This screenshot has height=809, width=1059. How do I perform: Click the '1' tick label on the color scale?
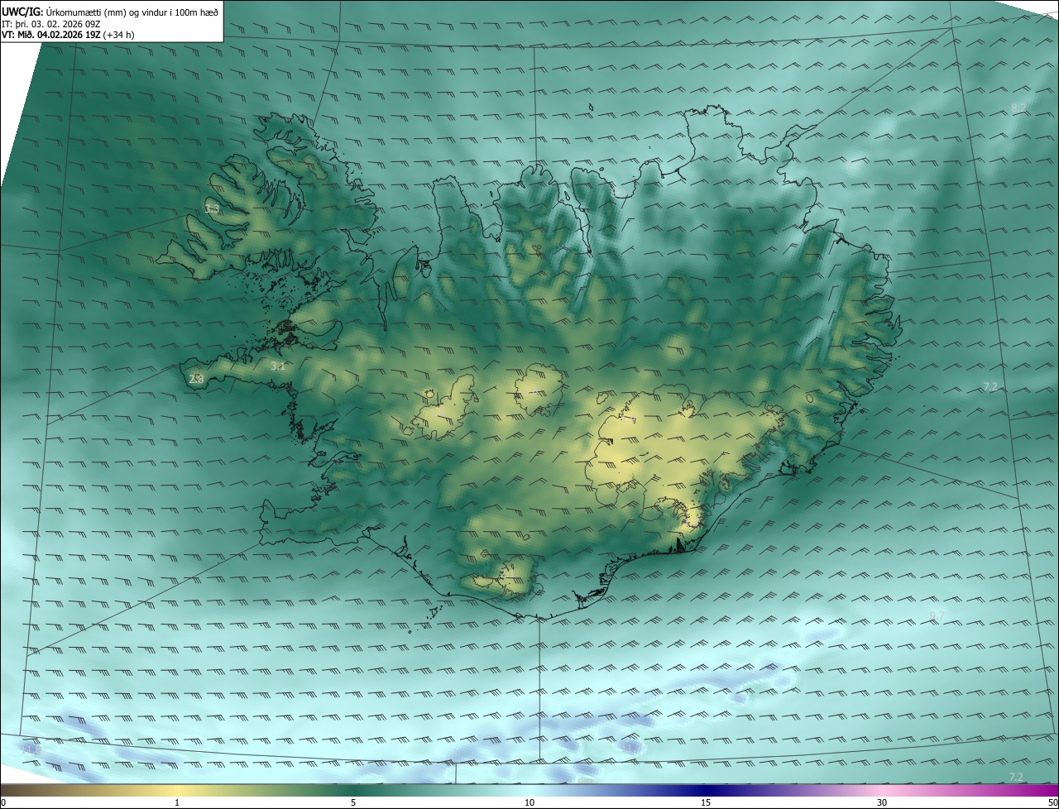[x=177, y=802]
